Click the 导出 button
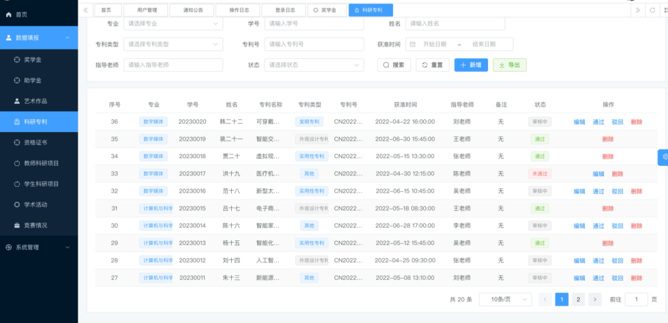The height and width of the screenshot is (323, 668). pyautogui.click(x=510, y=65)
